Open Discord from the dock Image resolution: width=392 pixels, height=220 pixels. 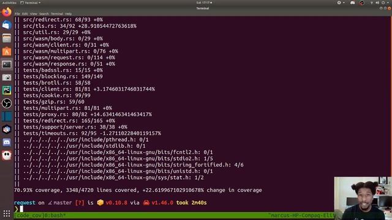pyautogui.click(x=7, y=142)
